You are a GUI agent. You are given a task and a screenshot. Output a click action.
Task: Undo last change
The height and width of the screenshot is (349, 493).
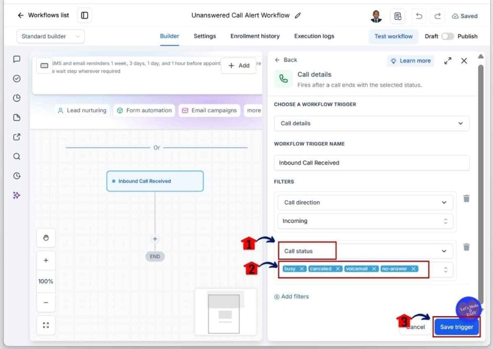tap(419, 16)
